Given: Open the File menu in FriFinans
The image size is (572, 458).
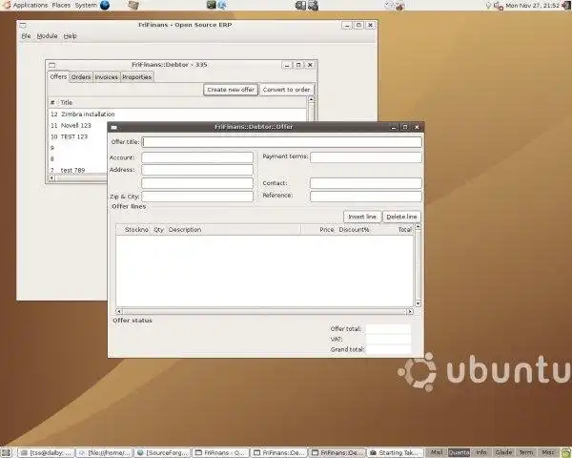Looking at the screenshot, I should pyautogui.click(x=26, y=36).
